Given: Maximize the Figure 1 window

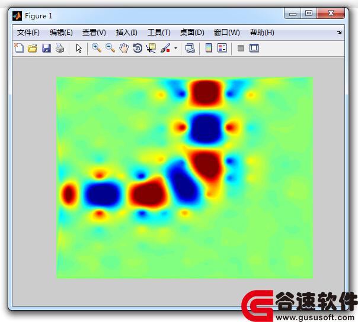Looking at the screenshot, I should click(x=309, y=13).
